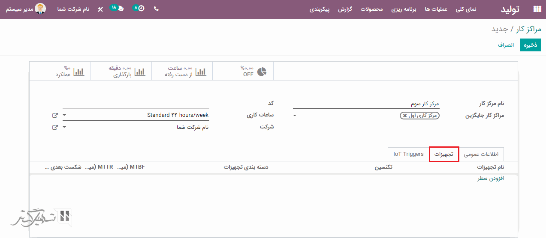Screen dimensions: 546x238
Task: Open external link for working hours
Action: 55,115
